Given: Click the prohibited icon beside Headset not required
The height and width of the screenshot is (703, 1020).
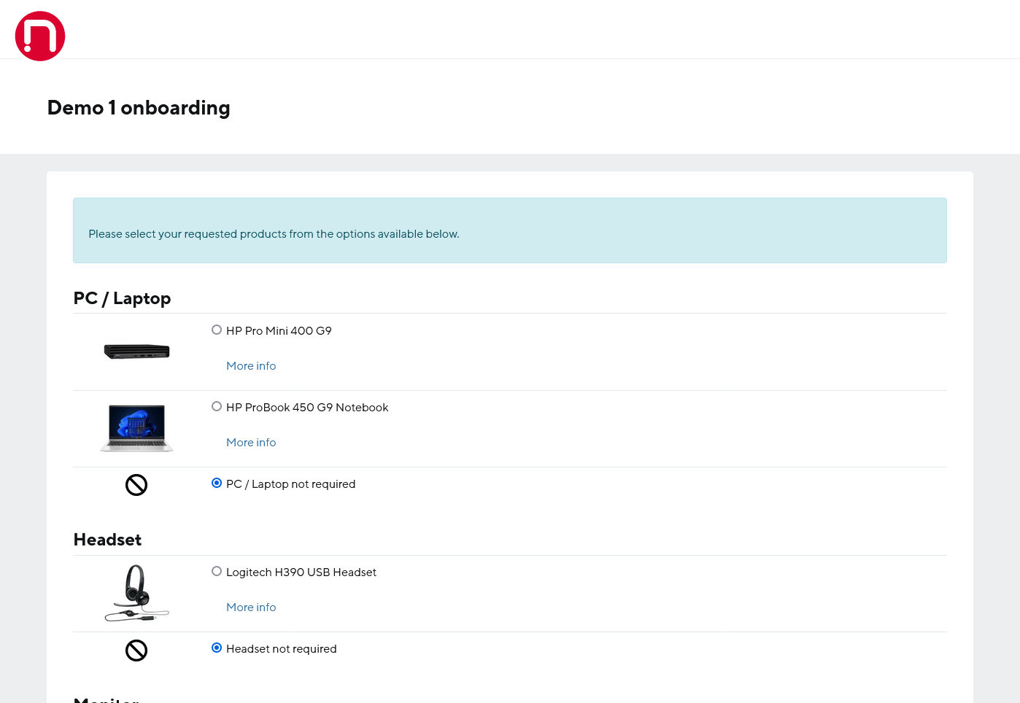Looking at the screenshot, I should [x=136, y=650].
